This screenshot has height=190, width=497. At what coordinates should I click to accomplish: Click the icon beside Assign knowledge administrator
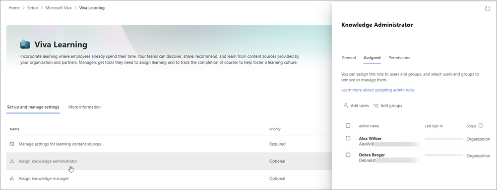tap(12, 161)
